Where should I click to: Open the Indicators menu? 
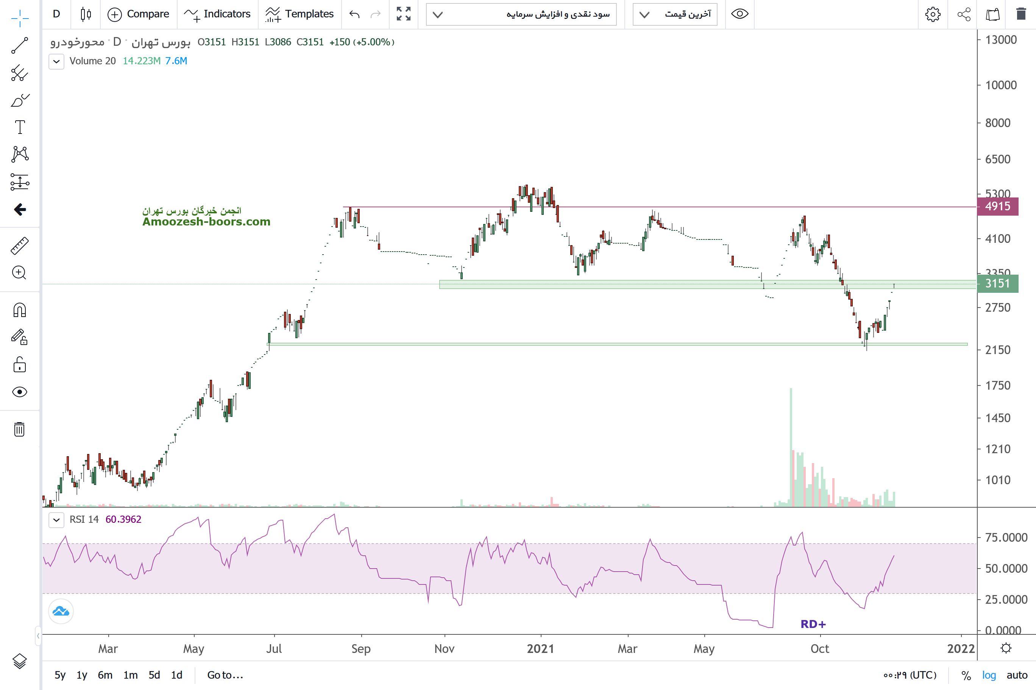click(217, 14)
